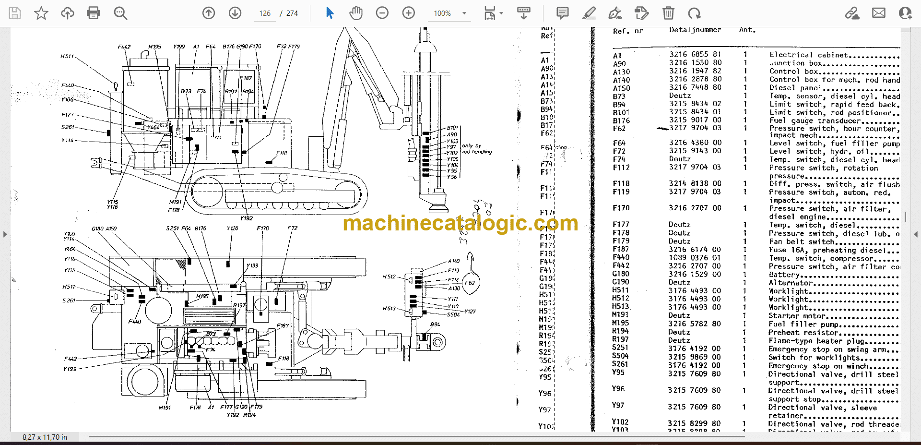
Task: Send the file by email
Action: tap(879, 13)
